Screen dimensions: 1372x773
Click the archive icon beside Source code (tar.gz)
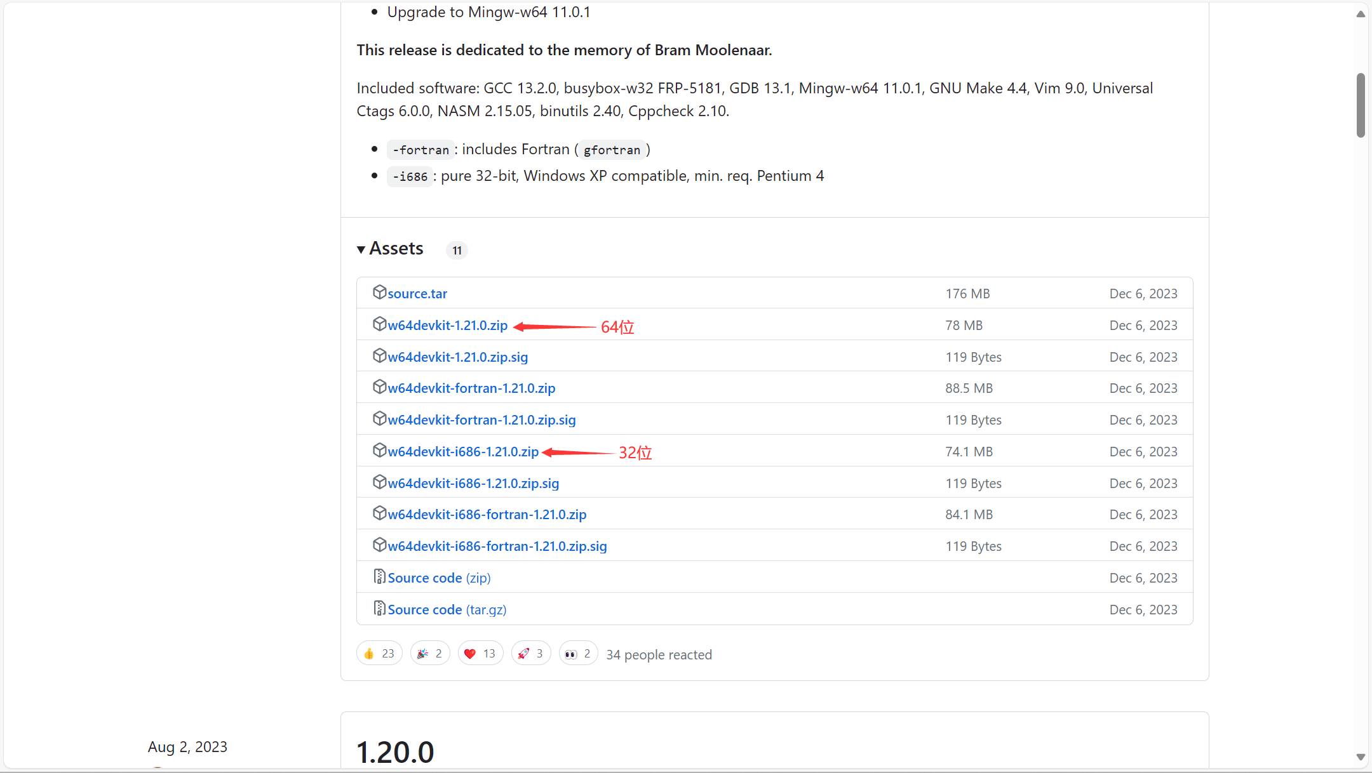pyautogui.click(x=379, y=608)
